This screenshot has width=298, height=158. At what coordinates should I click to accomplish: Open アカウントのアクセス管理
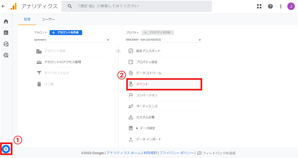pyautogui.click(x=72, y=62)
